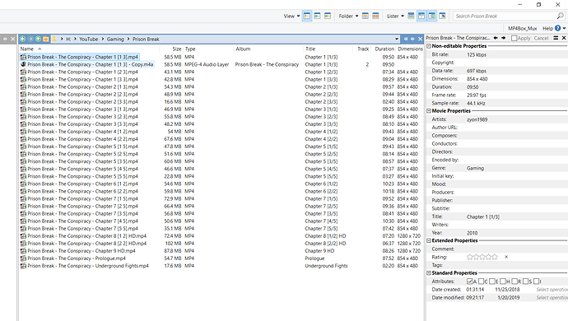
Task: Toggle the I attribute checkbox
Action: 537,281
